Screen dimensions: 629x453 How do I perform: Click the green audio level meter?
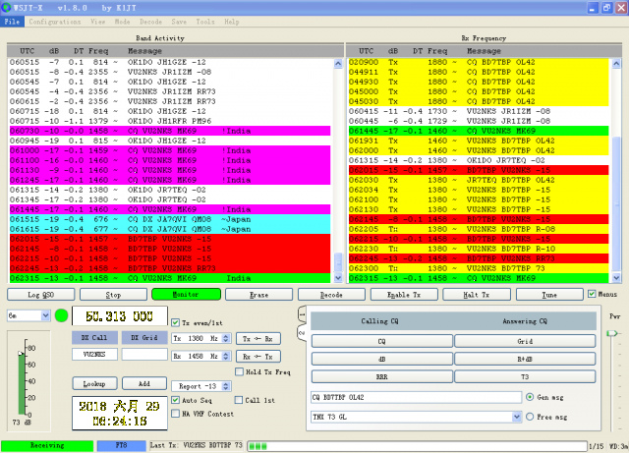pyautogui.click(x=22, y=383)
